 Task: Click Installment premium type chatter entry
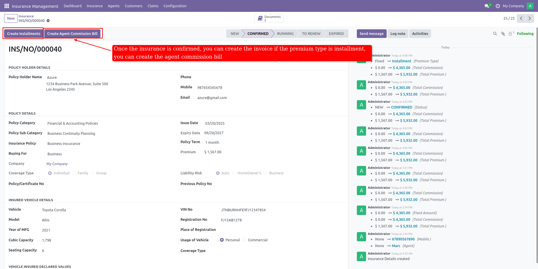[401, 61]
